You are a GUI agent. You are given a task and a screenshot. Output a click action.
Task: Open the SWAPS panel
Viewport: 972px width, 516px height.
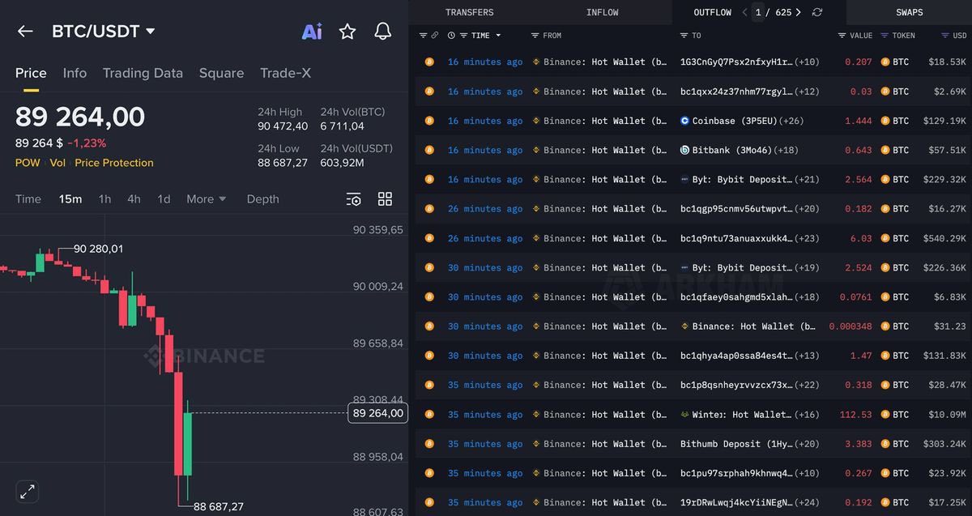pos(909,12)
